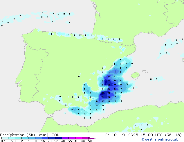
Task: Click the Mallorca island outline on map
Action: (134, 76)
